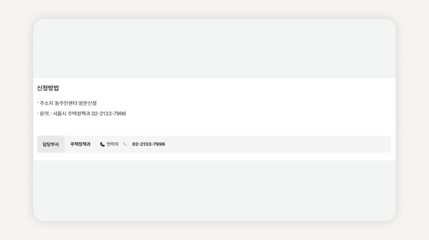The image size is (429, 240).
Task: Click the bold 02-2133-7996 number in contact bar
Action: (149, 144)
